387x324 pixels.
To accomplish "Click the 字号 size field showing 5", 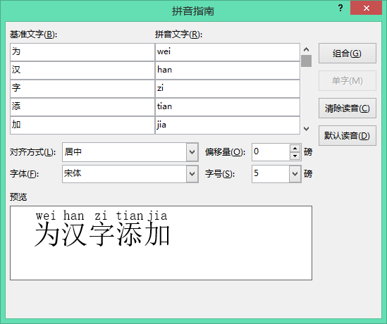I will 271,174.
